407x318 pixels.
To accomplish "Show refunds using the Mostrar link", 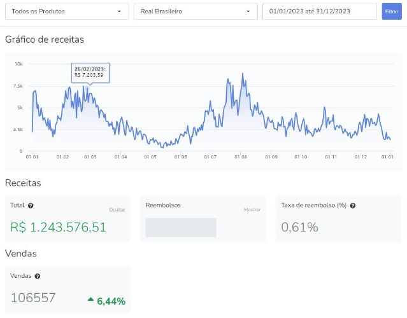I will pos(252,209).
